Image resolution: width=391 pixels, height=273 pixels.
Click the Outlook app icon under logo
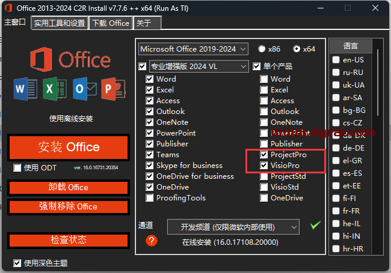point(85,89)
